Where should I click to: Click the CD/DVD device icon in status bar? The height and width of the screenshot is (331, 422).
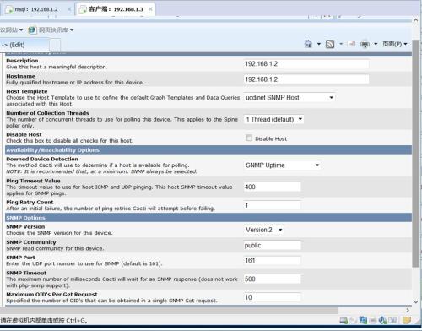tap(354, 320)
